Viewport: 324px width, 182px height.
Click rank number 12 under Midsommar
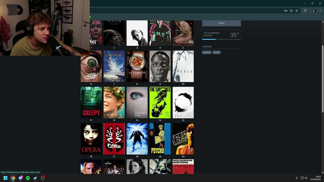(x=114, y=120)
